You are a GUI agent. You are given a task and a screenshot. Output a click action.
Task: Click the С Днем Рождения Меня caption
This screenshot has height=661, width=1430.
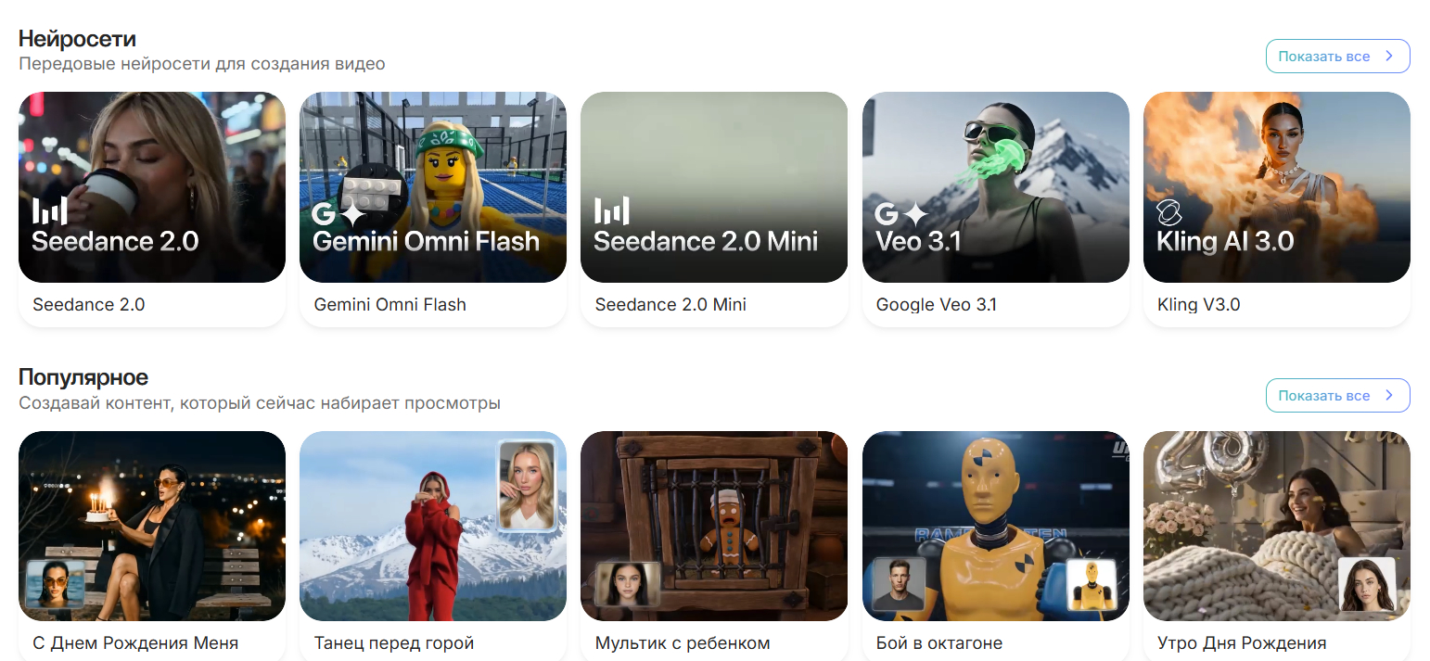click(x=135, y=642)
